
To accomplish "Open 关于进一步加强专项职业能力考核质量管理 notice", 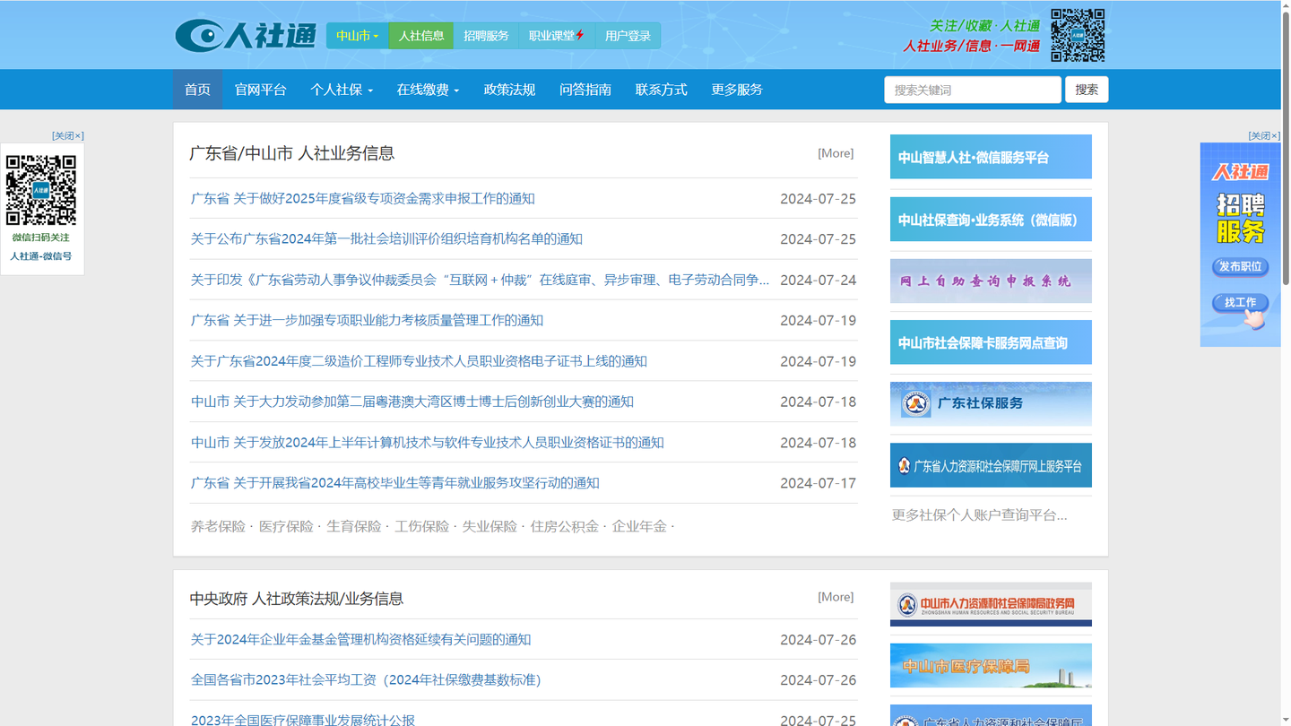I will 367,320.
